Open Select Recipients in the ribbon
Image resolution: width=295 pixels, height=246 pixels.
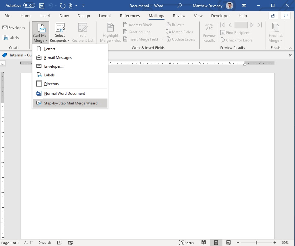point(60,33)
